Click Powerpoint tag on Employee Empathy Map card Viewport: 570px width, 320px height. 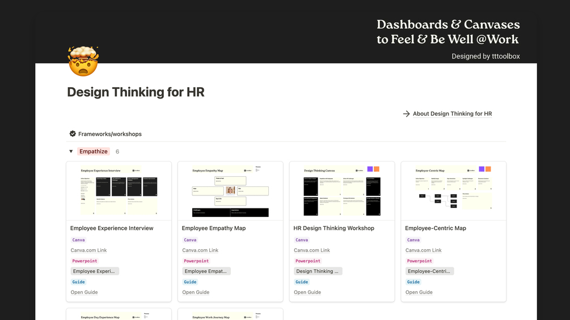(x=196, y=261)
